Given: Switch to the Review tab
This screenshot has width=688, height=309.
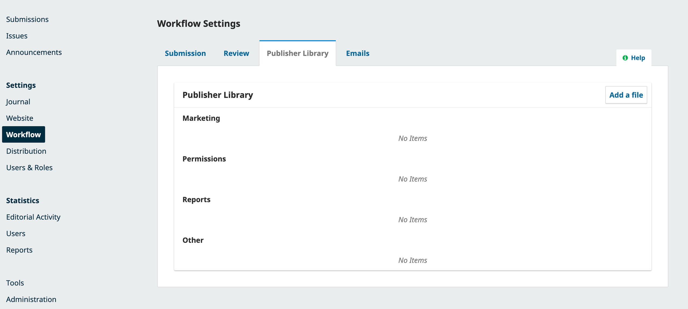Looking at the screenshot, I should (x=236, y=53).
